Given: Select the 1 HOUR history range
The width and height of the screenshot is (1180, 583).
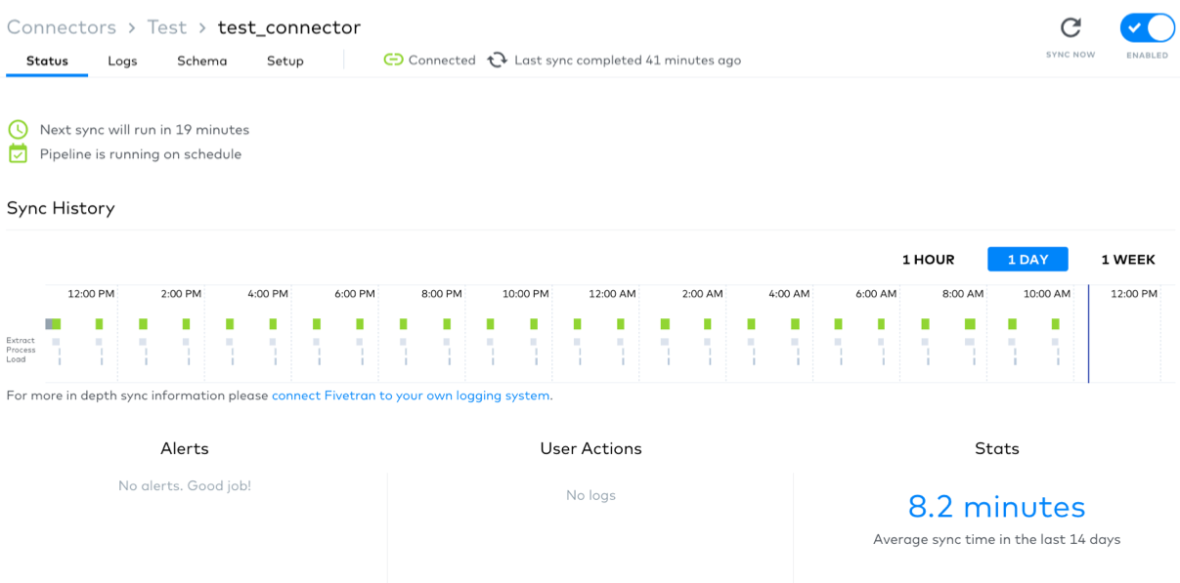Looking at the screenshot, I should [928, 260].
